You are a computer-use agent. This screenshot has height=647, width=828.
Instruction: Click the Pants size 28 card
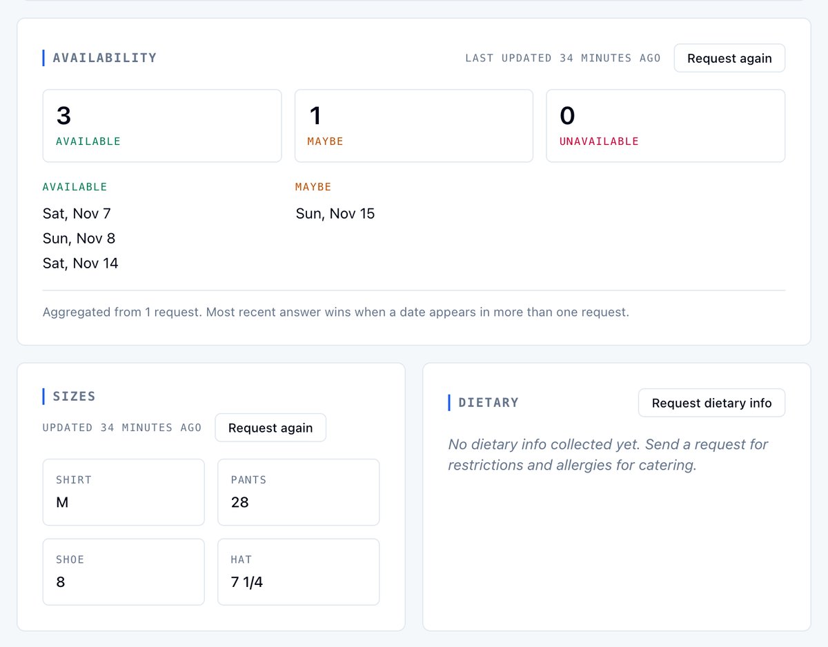point(299,492)
